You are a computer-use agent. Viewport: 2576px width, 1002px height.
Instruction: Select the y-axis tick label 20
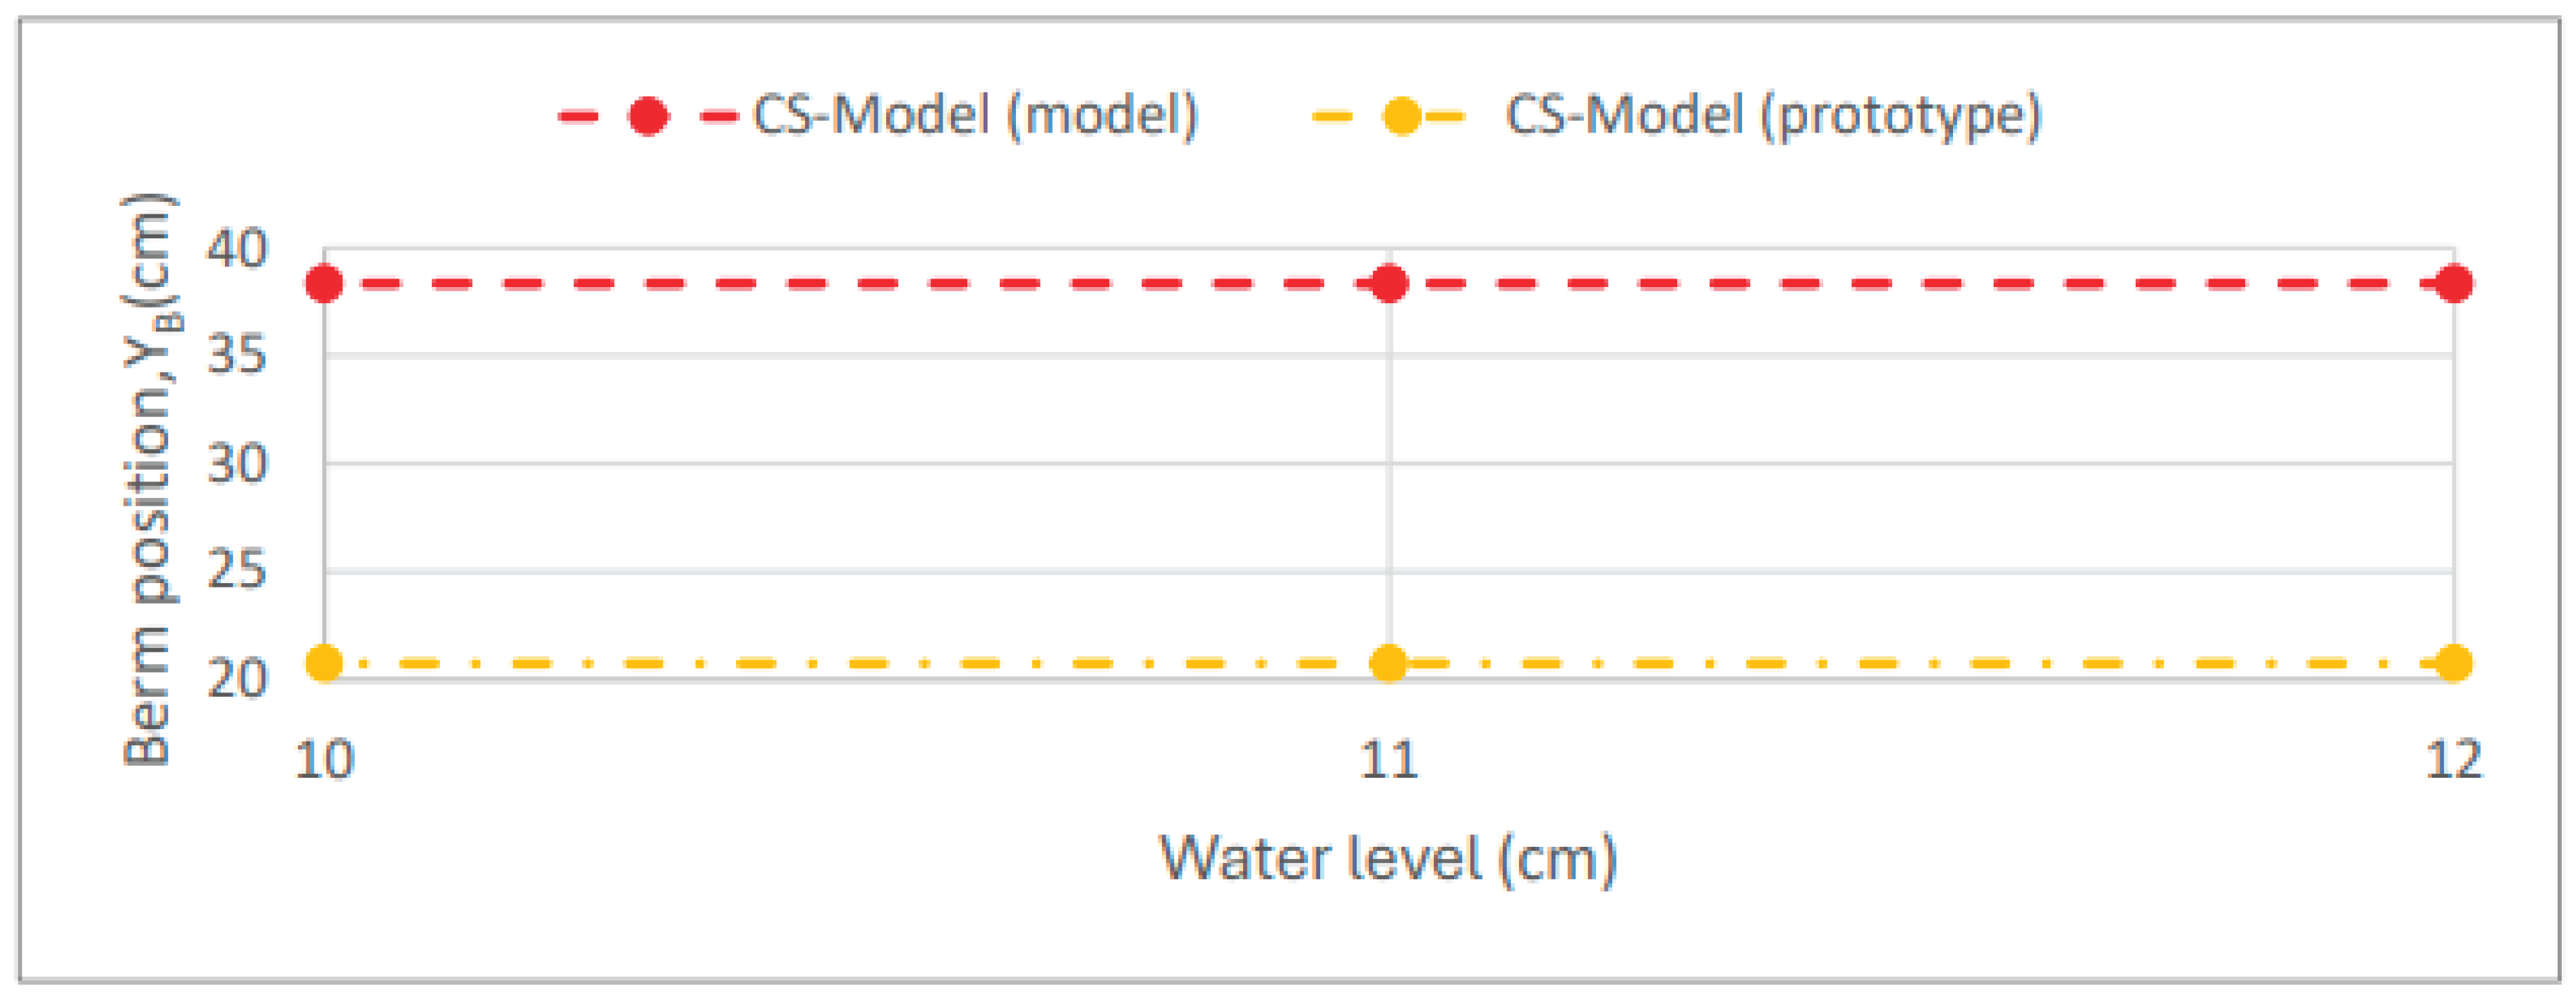[x=237, y=678]
